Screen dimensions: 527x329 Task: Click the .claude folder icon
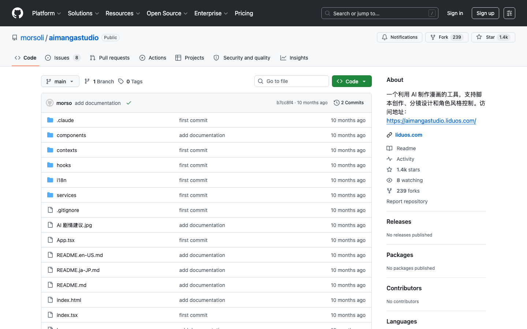(50, 120)
